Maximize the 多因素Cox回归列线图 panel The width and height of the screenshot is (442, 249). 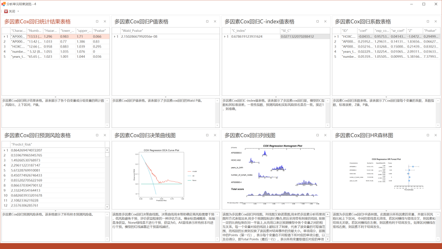[318, 136]
